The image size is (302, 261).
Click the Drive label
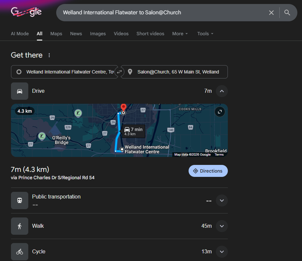pyautogui.click(x=38, y=91)
